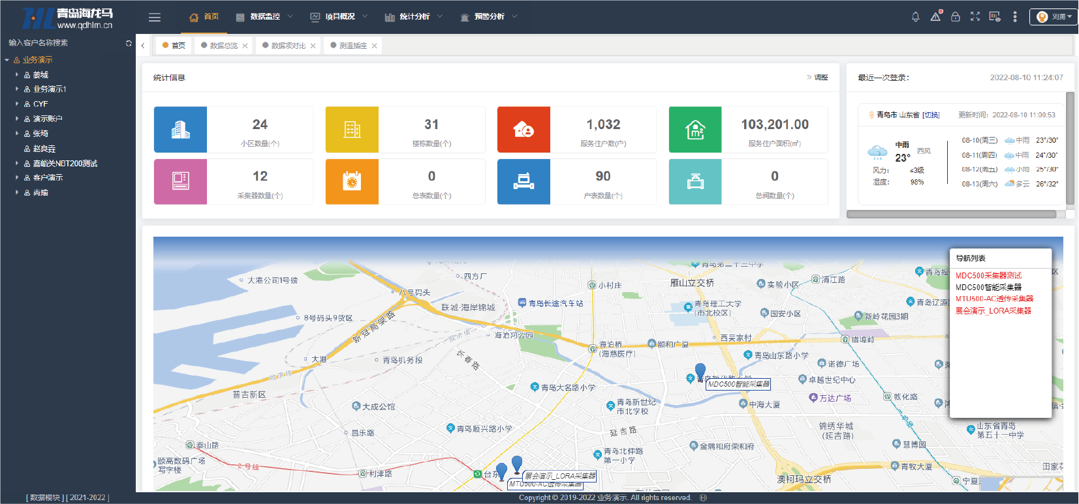Refresh the customer tree in the sidebar
The height and width of the screenshot is (504, 1079).
pos(129,43)
